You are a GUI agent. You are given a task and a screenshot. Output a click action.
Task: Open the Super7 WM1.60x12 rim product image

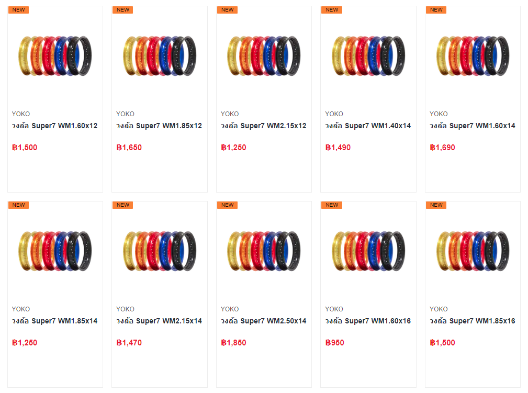[x=55, y=56]
